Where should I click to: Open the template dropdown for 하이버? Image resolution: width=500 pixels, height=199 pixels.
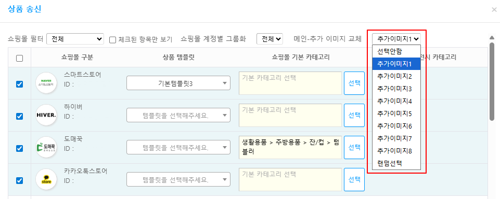pos(178,115)
